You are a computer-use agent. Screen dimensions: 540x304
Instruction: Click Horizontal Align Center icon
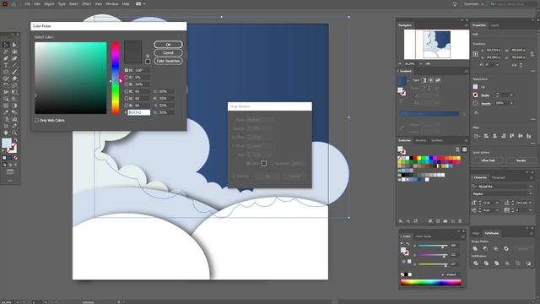point(495,136)
